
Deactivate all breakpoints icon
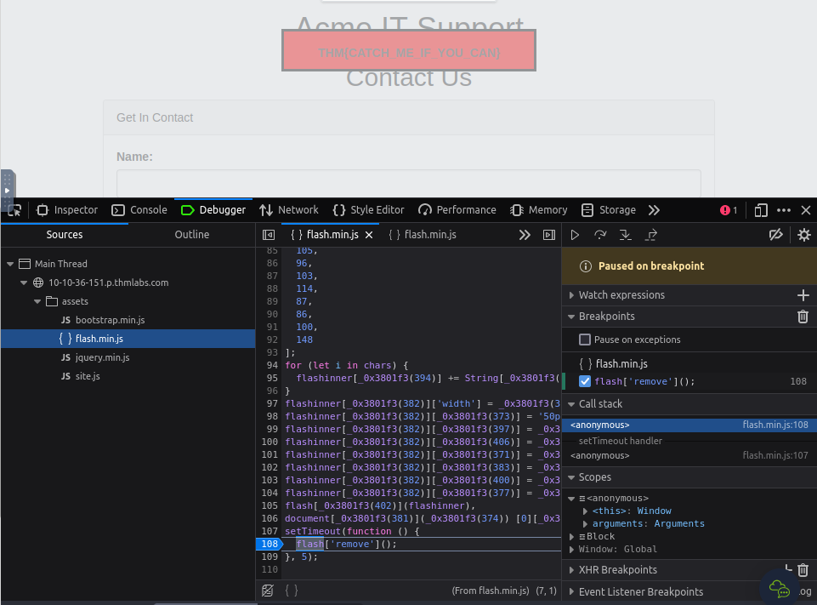tap(775, 235)
